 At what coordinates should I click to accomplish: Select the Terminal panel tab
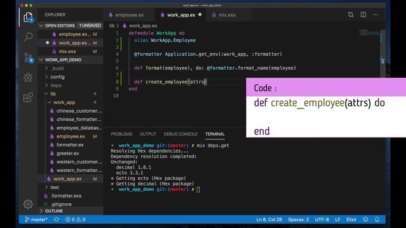tap(214, 134)
